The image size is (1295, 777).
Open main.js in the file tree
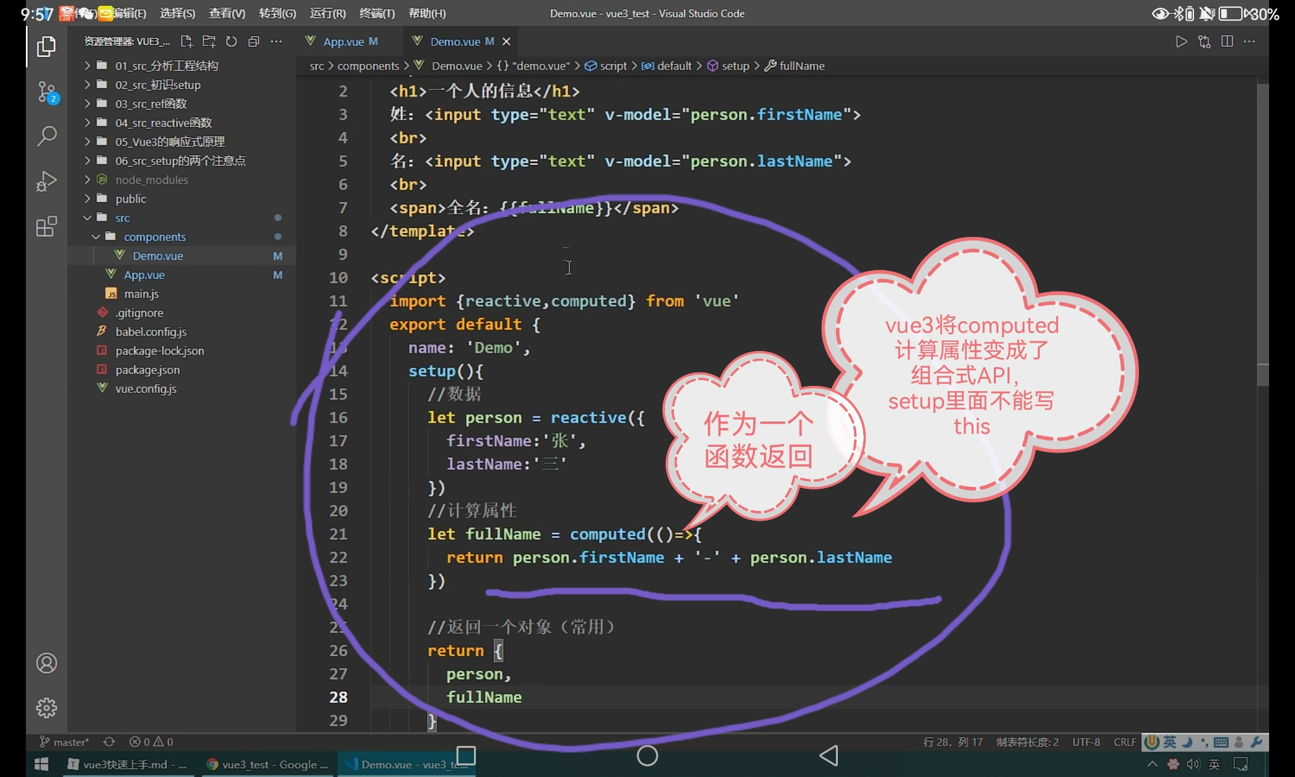coord(141,294)
